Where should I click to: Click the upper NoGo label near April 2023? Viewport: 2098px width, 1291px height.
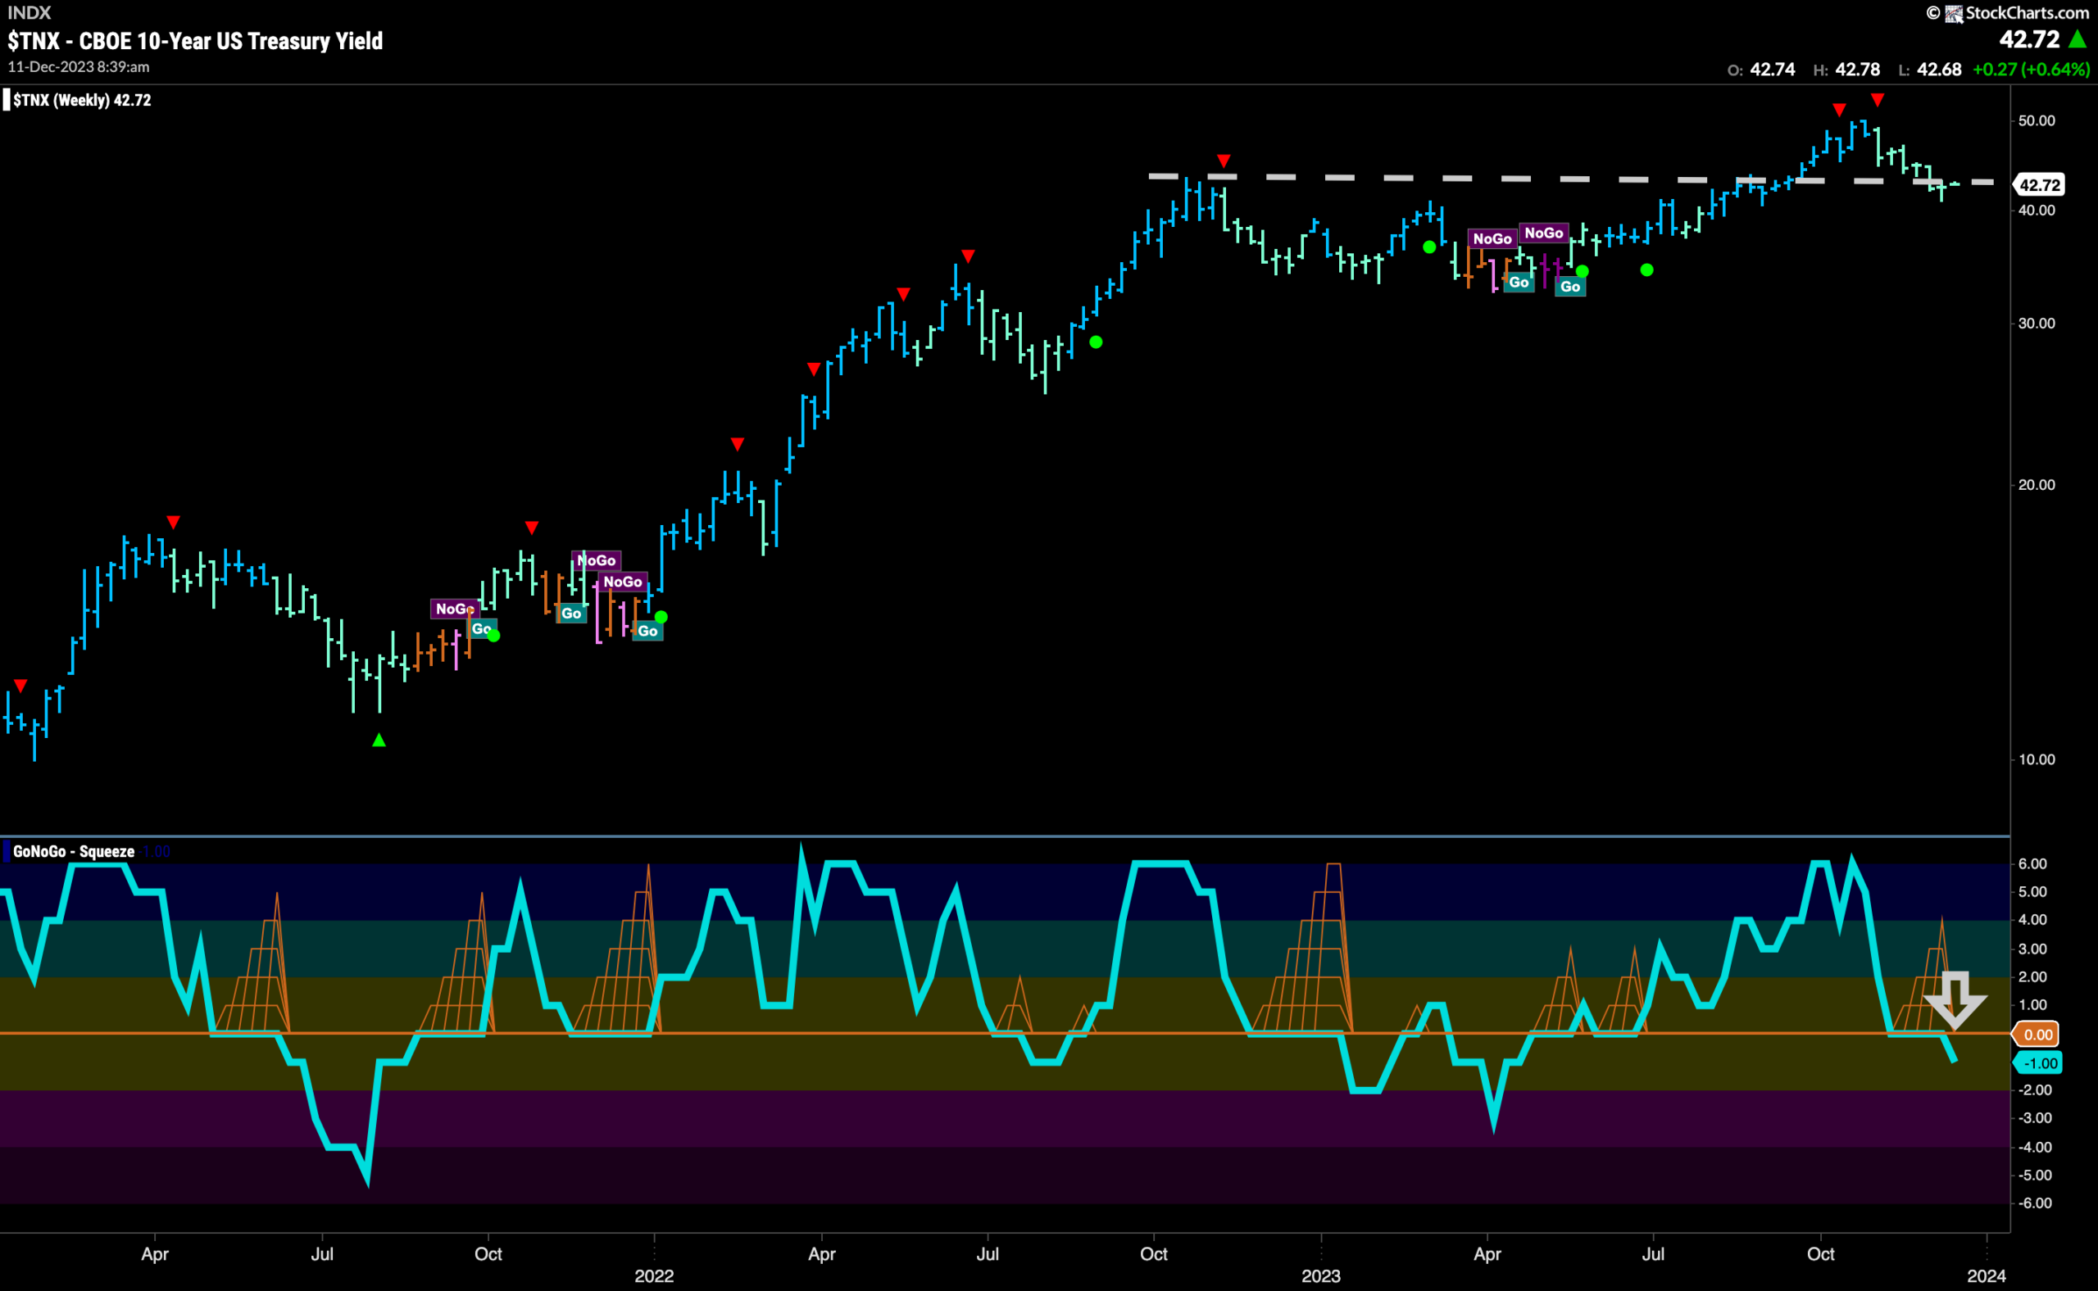click(x=1544, y=233)
